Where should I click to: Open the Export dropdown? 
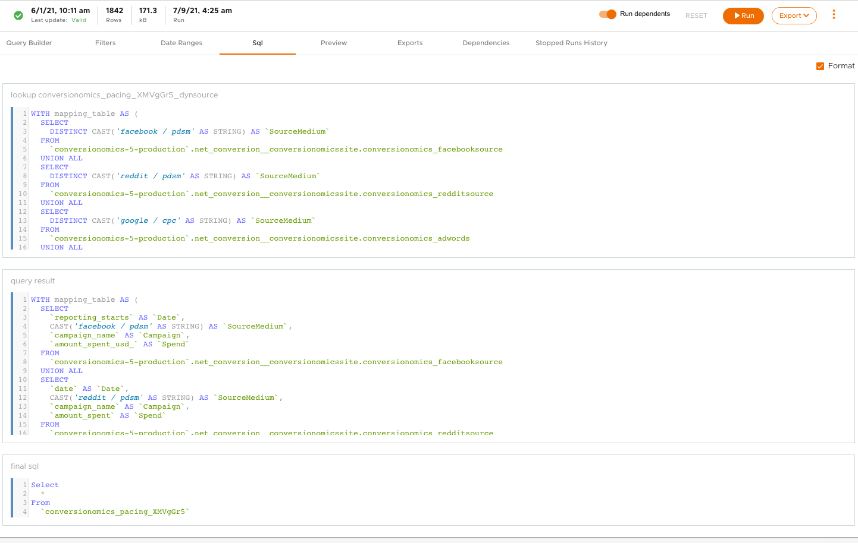click(x=794, y=15)
